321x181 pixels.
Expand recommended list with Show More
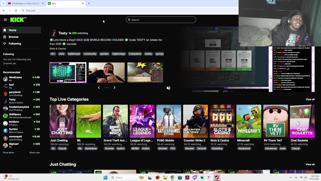coord(9,153)
